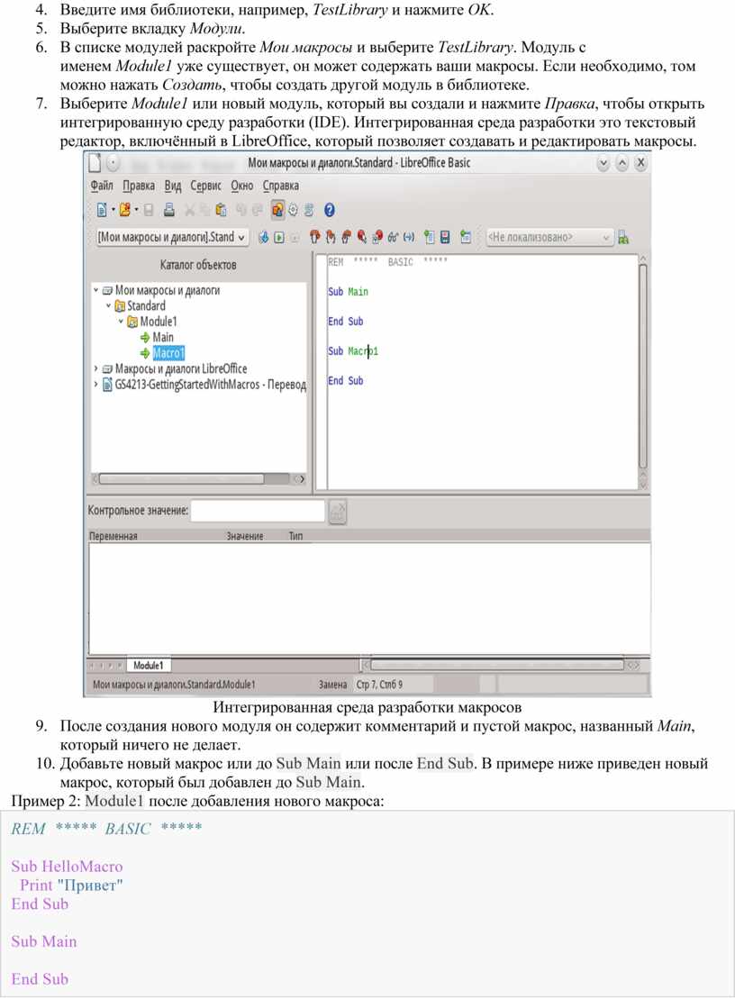
Task: Select the Standard library in the tree
Action: (x=147, y=305)
